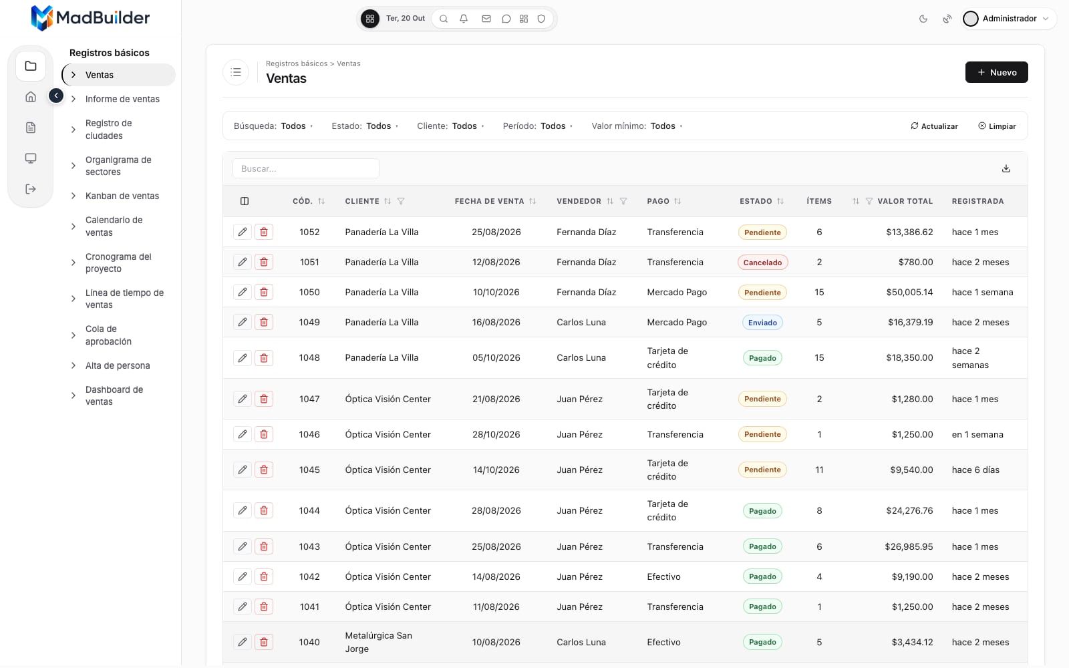1069x668 pixels.
Task: Collapse the sidebar with the round arrow button
Action: (56, 96)
